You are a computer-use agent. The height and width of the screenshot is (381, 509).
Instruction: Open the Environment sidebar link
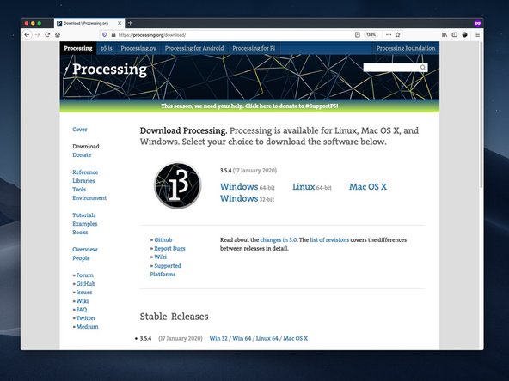[89, 197]
